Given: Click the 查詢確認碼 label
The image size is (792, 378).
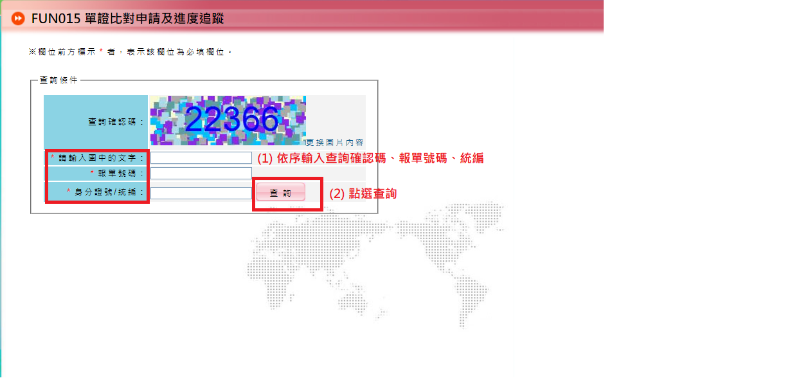Looking at the screenshot, I should 116,122.
